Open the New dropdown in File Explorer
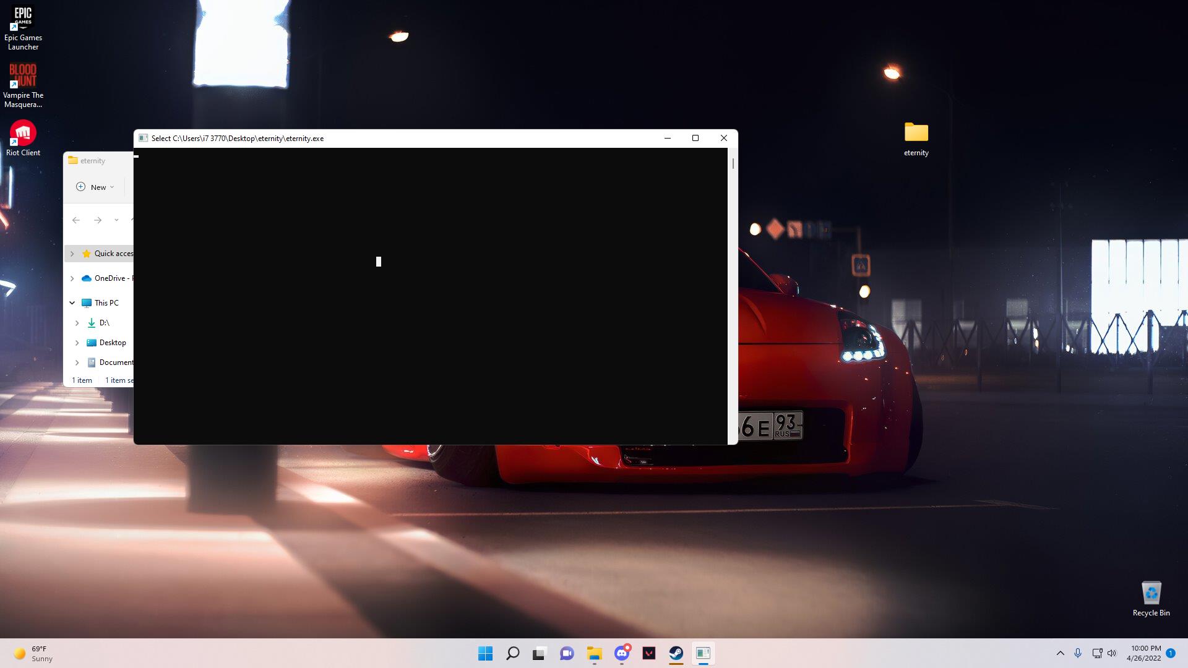1188x668 pixels. pos(95,187)
